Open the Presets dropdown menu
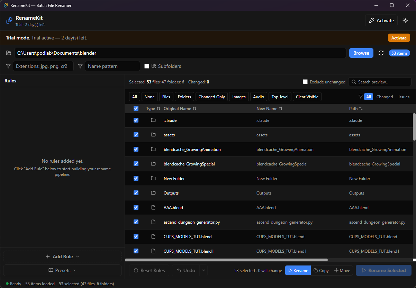This screenshot has height=288, width=416. coord(63,270)
